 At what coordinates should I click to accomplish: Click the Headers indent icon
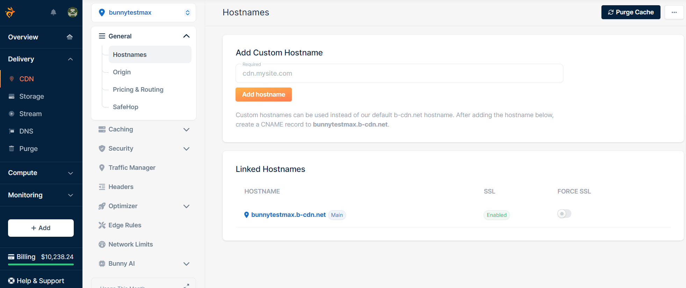click(x=102, y=187)
